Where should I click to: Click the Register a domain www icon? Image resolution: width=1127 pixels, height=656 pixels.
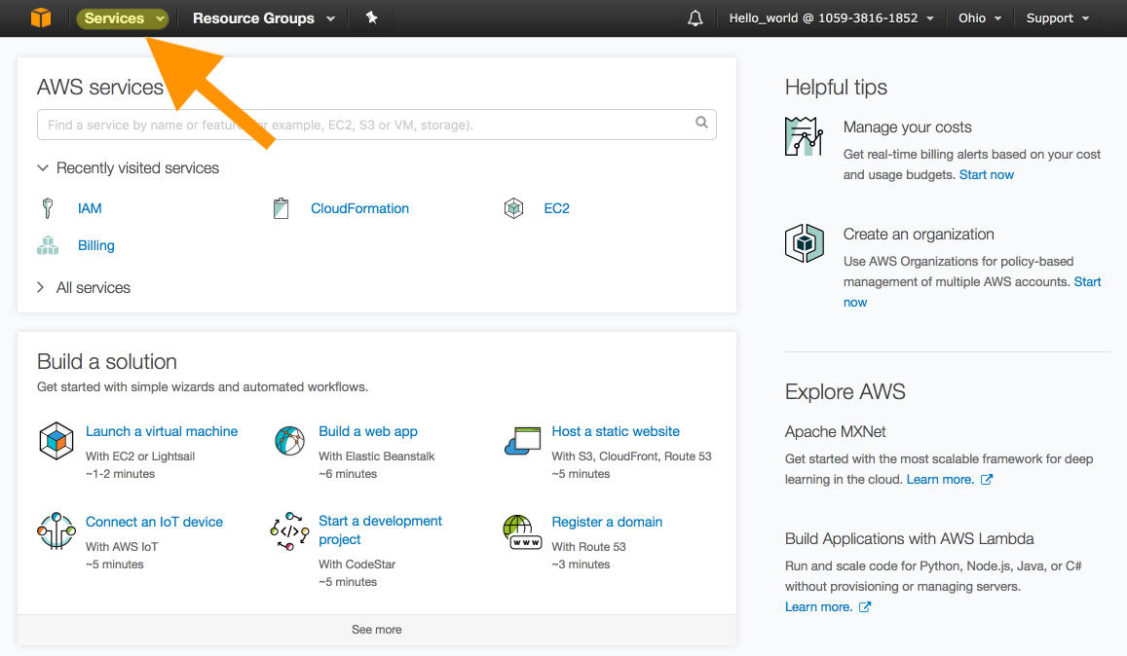pos(522,532)
